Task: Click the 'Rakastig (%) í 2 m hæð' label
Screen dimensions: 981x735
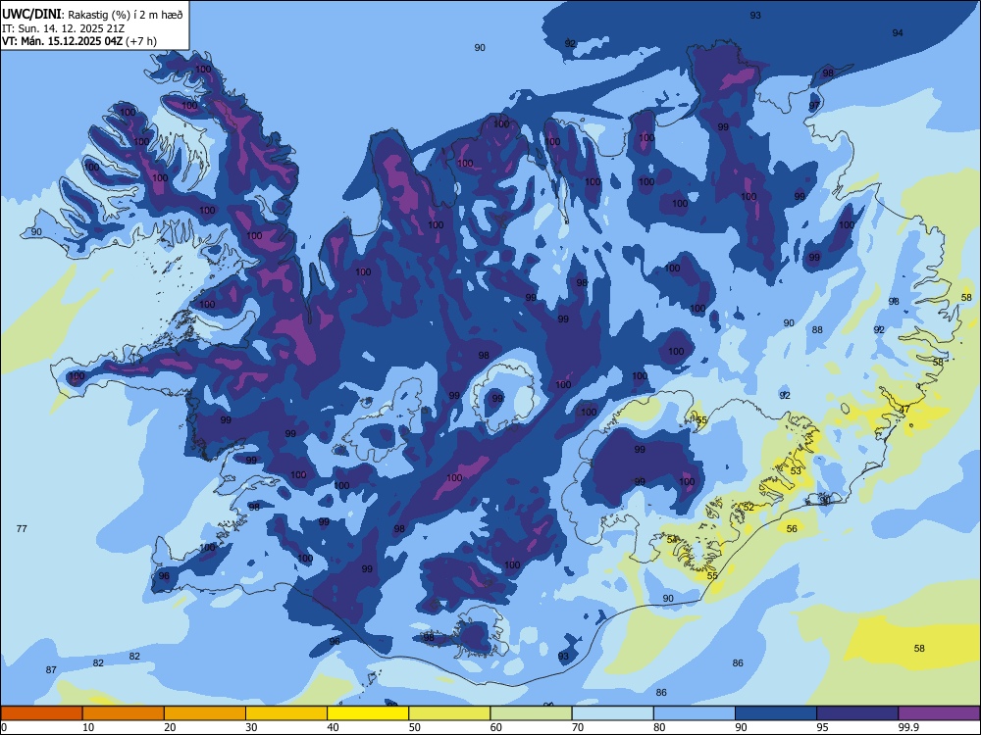Action: tap(126, 15)
